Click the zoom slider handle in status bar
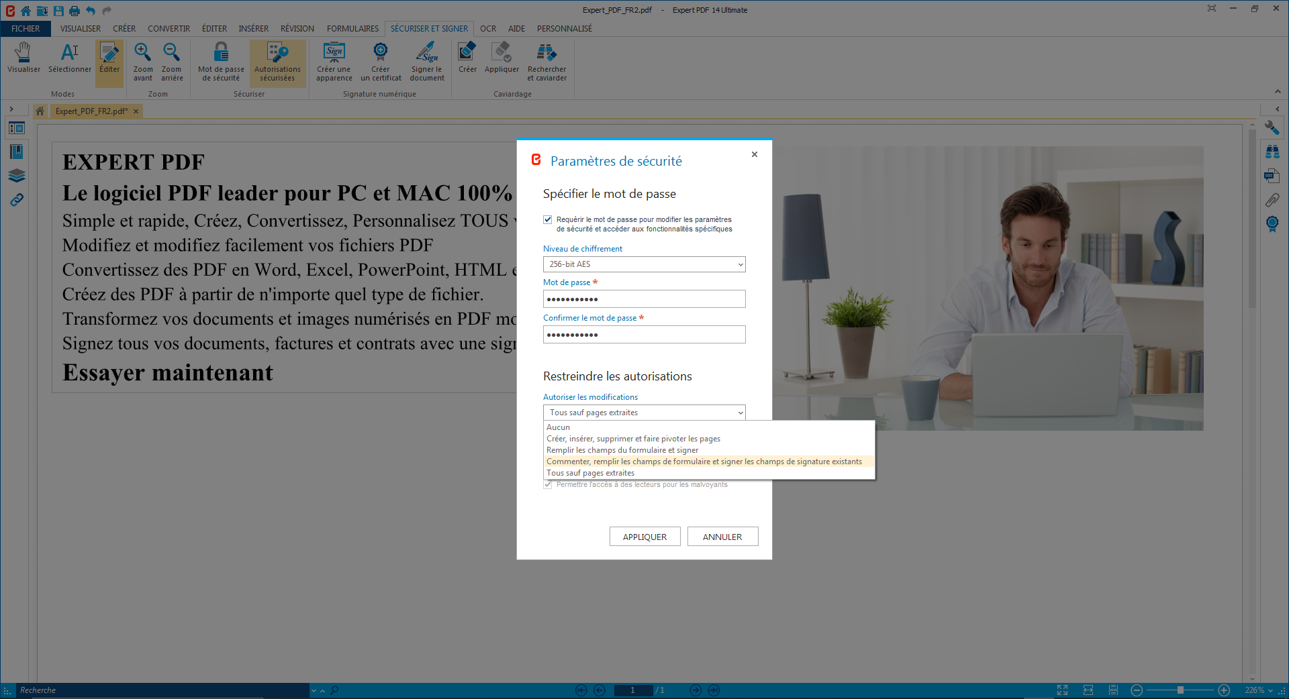1289x699 pixels. point(1180,690)
